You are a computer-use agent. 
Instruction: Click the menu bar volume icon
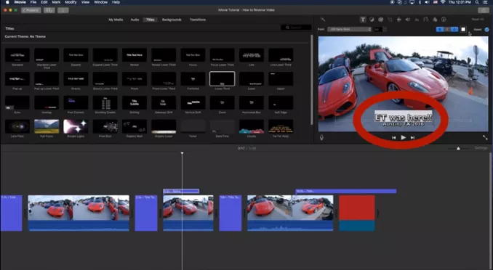(427, 2)
